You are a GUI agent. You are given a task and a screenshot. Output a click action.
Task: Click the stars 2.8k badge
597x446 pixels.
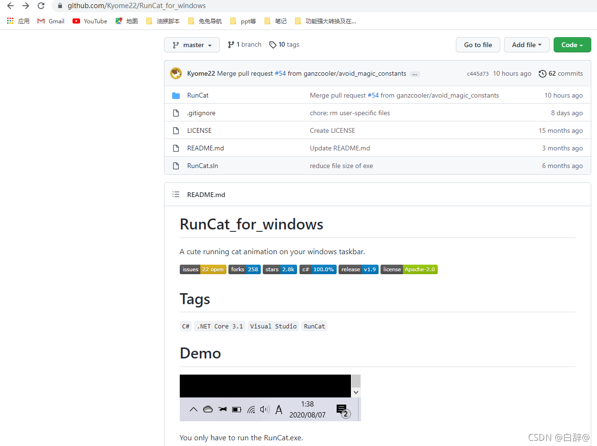click(280, 269)
